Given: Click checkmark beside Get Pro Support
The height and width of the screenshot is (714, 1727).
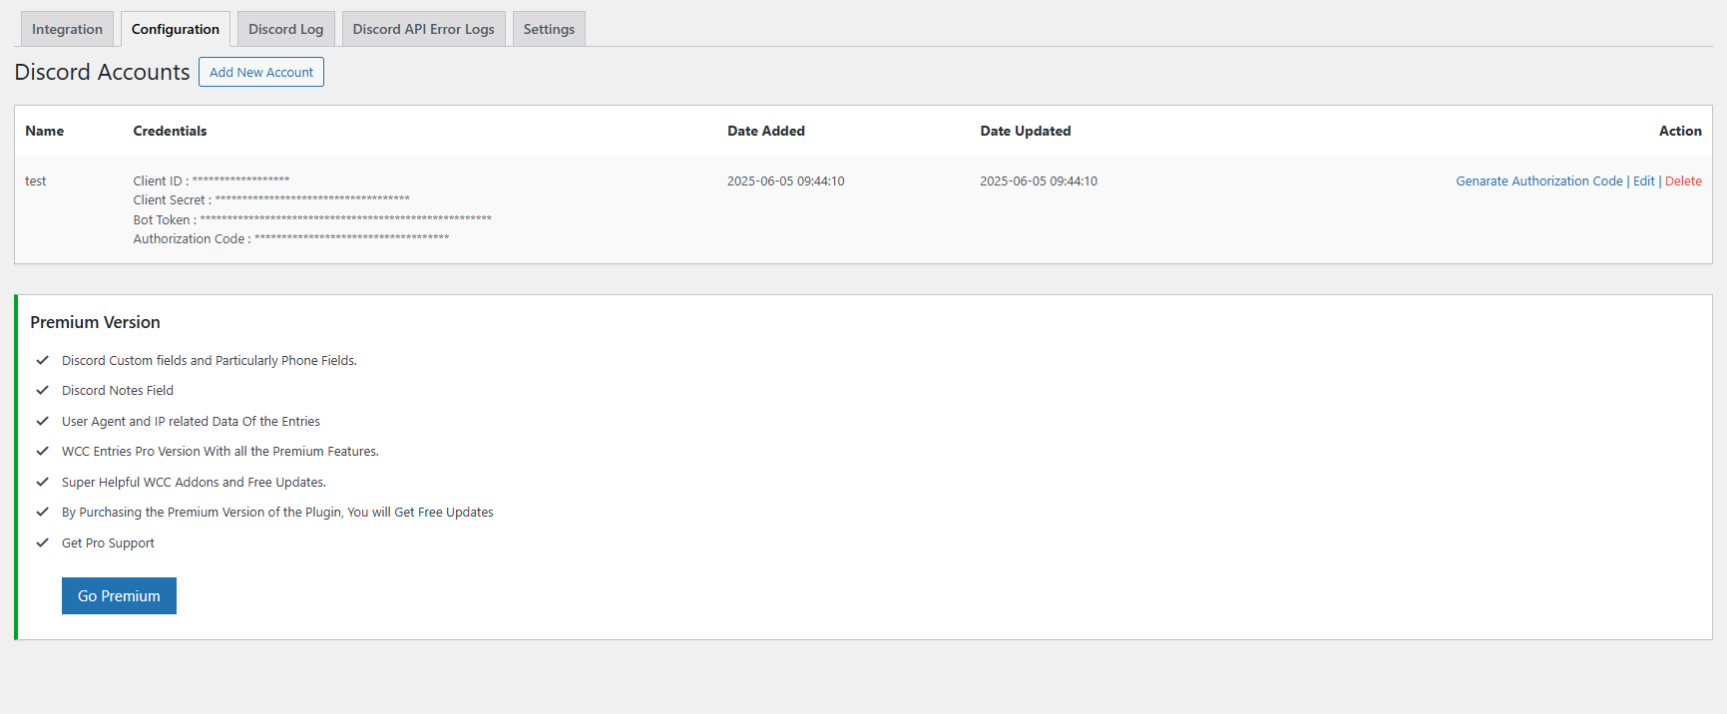Looking at the screenshot, I should pos(43,542).
